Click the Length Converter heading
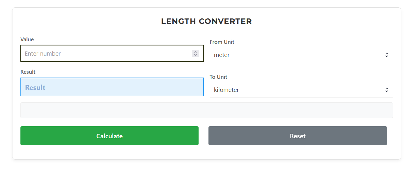This screenshot has height=171, width=408. click(206, 21)
